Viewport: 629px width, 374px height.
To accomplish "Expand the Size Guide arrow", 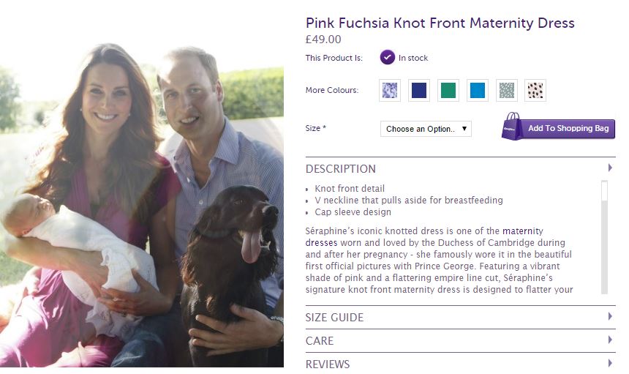I will (x=610, y=317).
